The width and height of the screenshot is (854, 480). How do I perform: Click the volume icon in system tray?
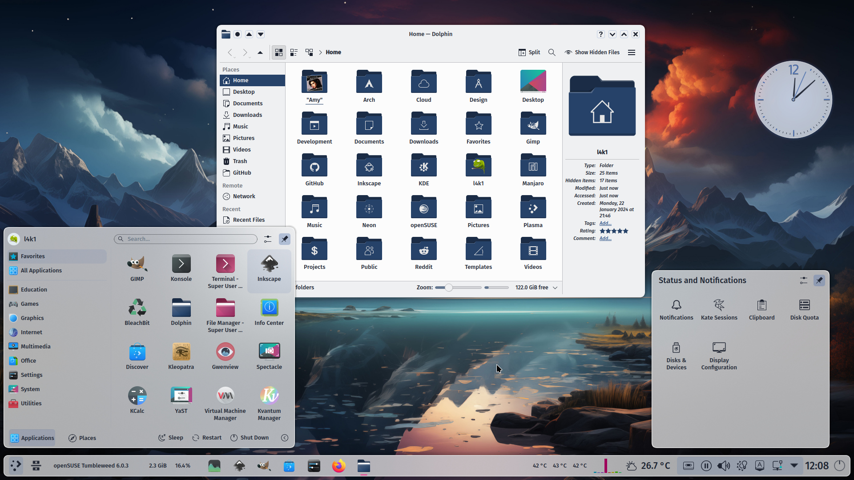[x=724, y=466]
